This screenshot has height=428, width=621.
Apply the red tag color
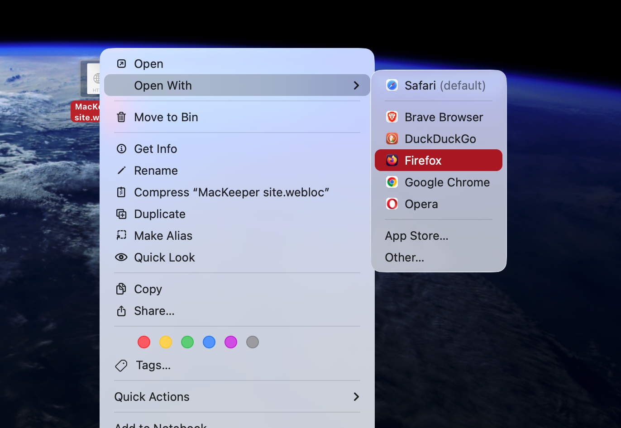[144, 342]
